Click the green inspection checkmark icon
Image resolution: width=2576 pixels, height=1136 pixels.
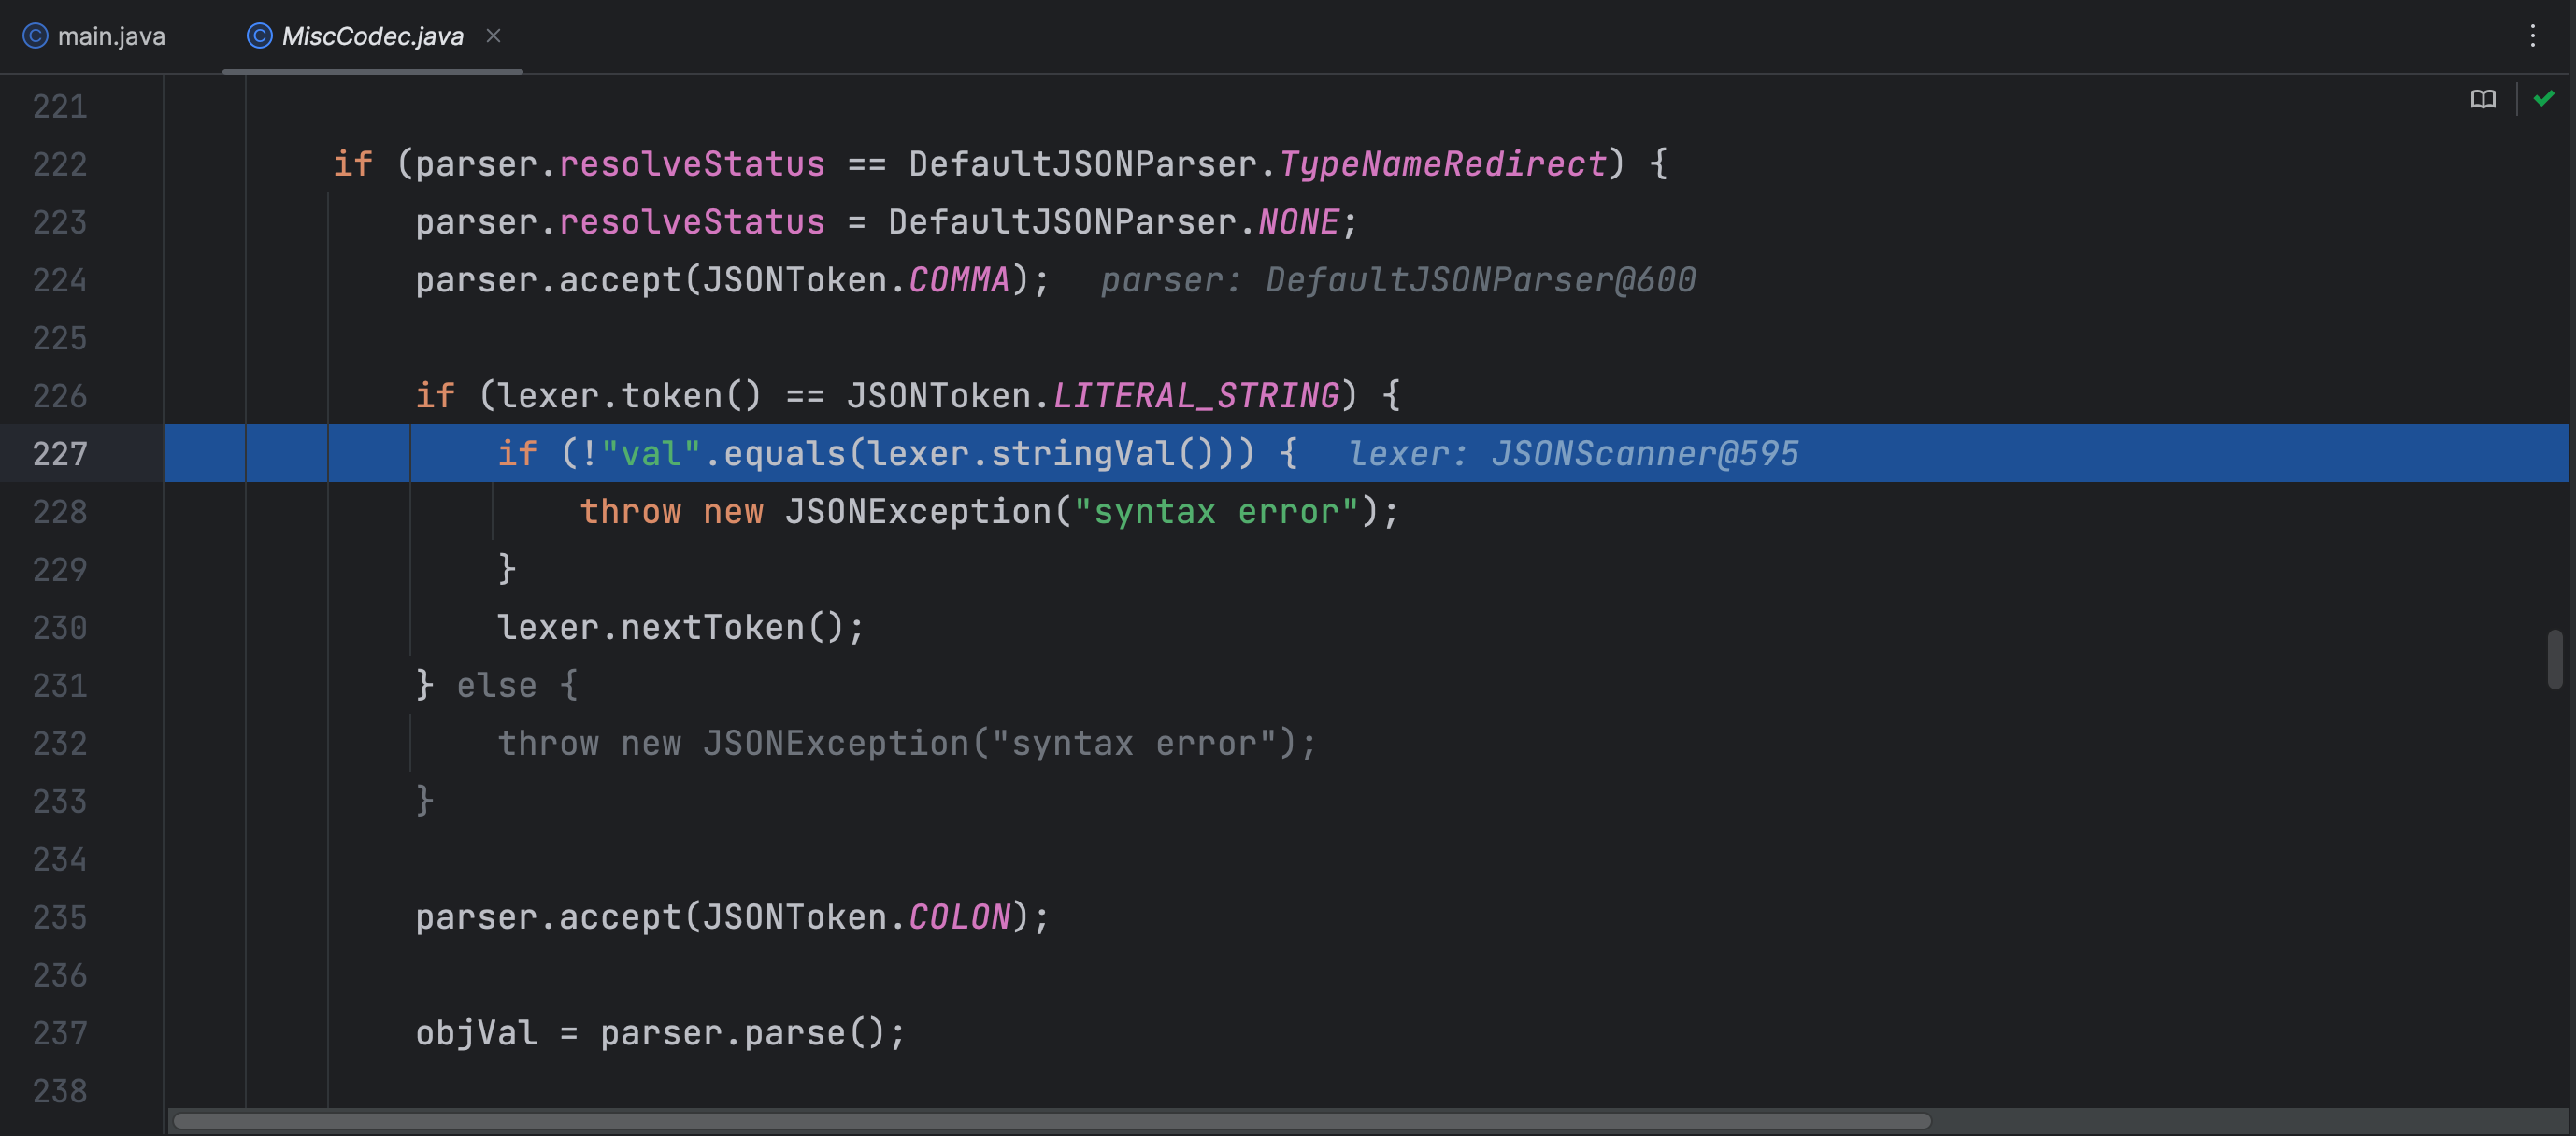2544,98
